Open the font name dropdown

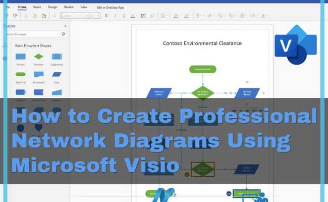75,16
